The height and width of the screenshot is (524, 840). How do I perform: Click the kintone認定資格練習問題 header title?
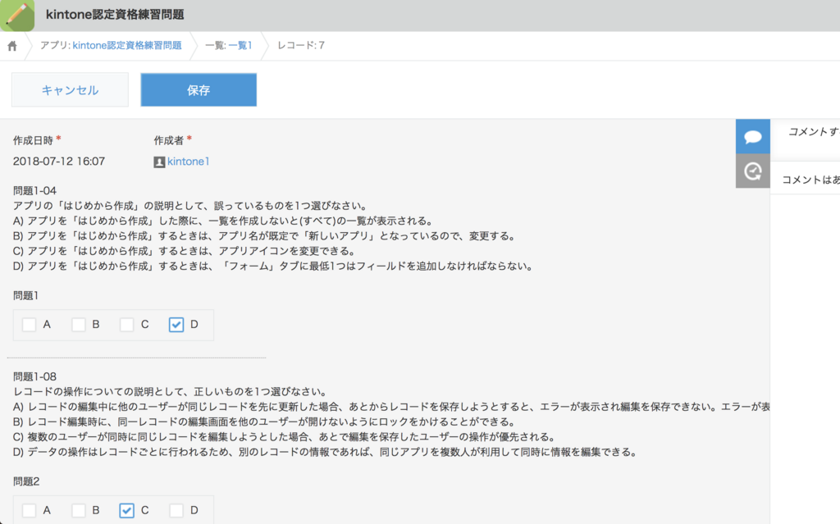click(115, 15)
